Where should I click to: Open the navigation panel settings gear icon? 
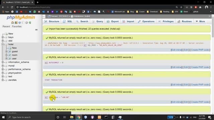tap(26, 23)
